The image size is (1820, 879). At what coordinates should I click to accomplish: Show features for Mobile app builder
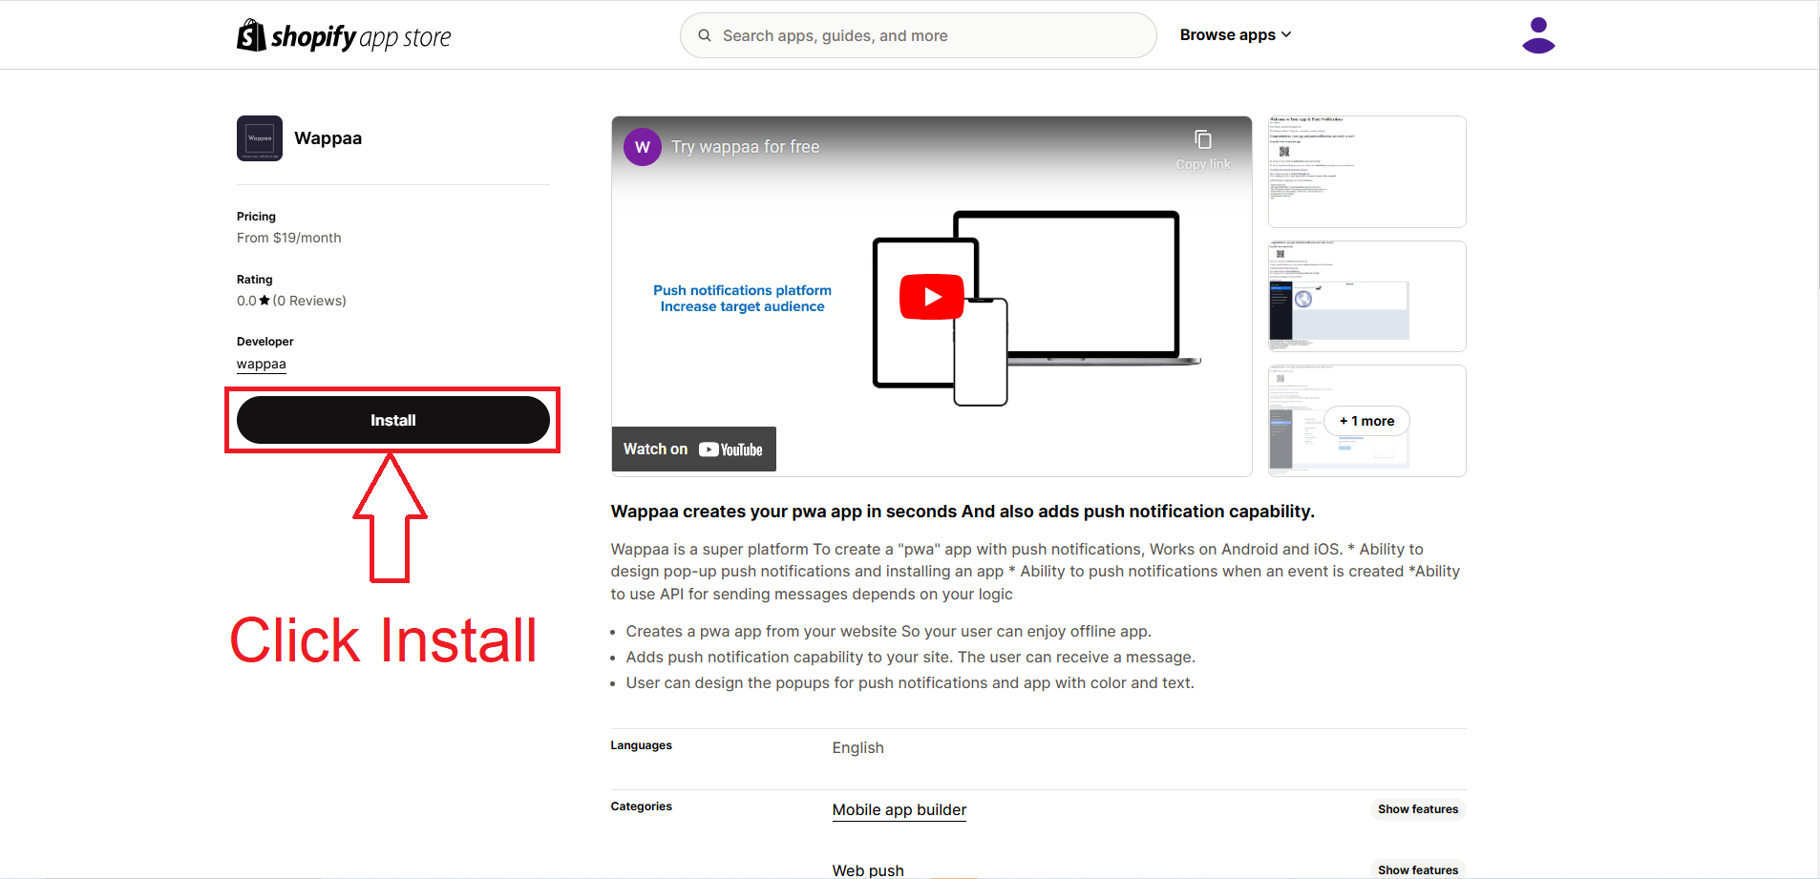coord(1418,809)
